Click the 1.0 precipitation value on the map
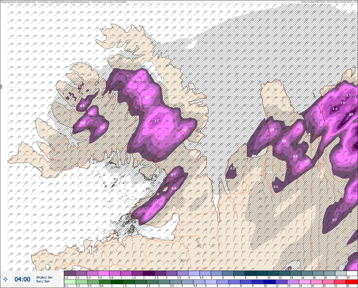This screenshot has width=358, height=288. pyautogui.click(x=159, y=203)
